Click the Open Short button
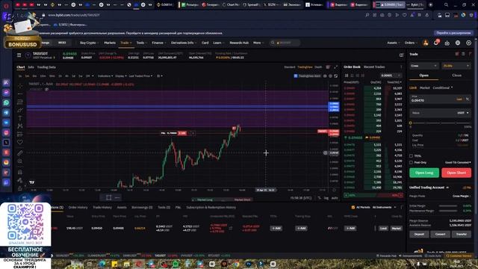The image size is (478, 269). coord(456,173)
